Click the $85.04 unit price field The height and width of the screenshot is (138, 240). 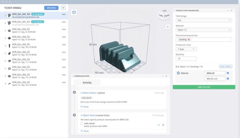point(215,79)
